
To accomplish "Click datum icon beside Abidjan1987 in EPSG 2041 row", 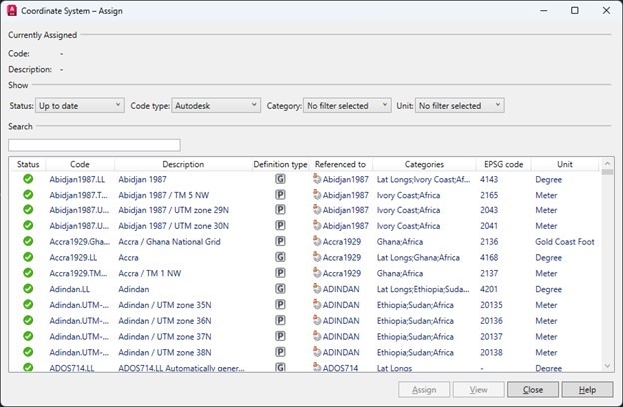I will pyautogui.click(x=317, y=225).
